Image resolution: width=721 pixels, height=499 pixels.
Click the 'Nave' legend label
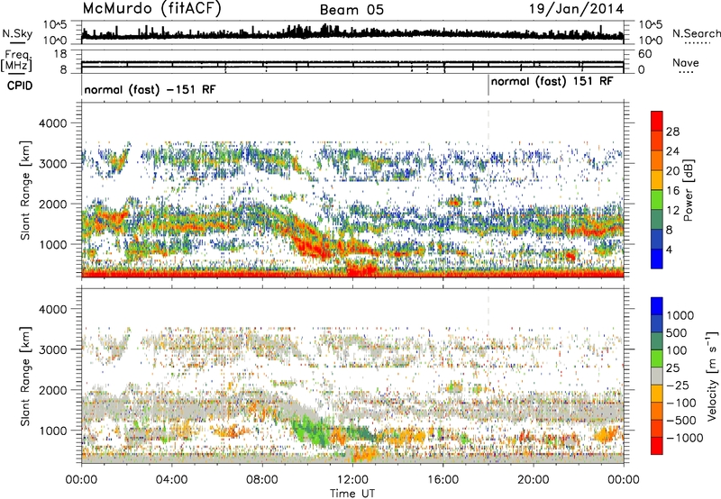pyautogui.click(x=685, y=62)
